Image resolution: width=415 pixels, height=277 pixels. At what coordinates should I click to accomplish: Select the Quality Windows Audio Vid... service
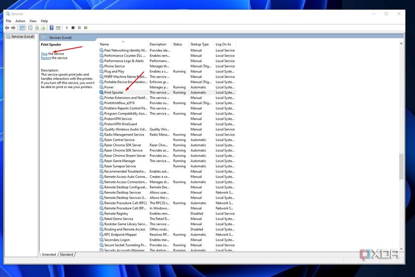pyautogui.click(x=125, y=129)
